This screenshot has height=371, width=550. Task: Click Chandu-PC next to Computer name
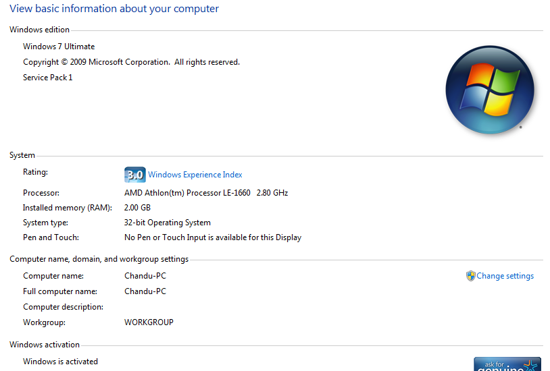145,276
